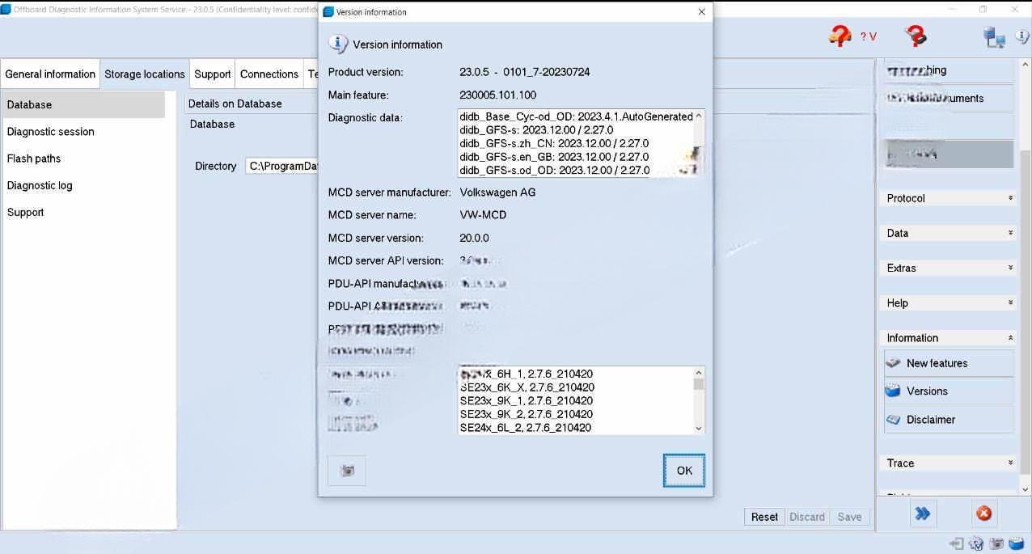
Task: Click the camera icon in the status bar
Action: (996, 544)
